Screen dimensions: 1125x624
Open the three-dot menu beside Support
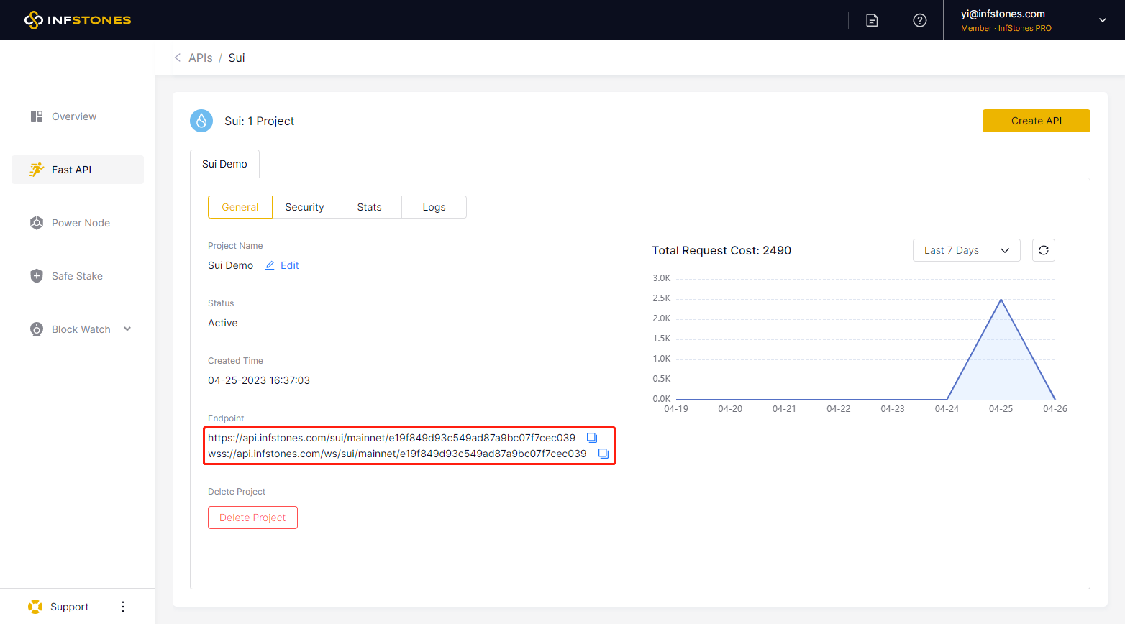click(123, 607)
